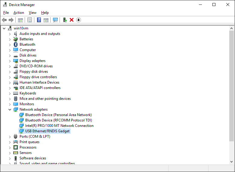This screenshot has height=172, width=235.
Task: Select the Print queues label
Action: (29, 142)
